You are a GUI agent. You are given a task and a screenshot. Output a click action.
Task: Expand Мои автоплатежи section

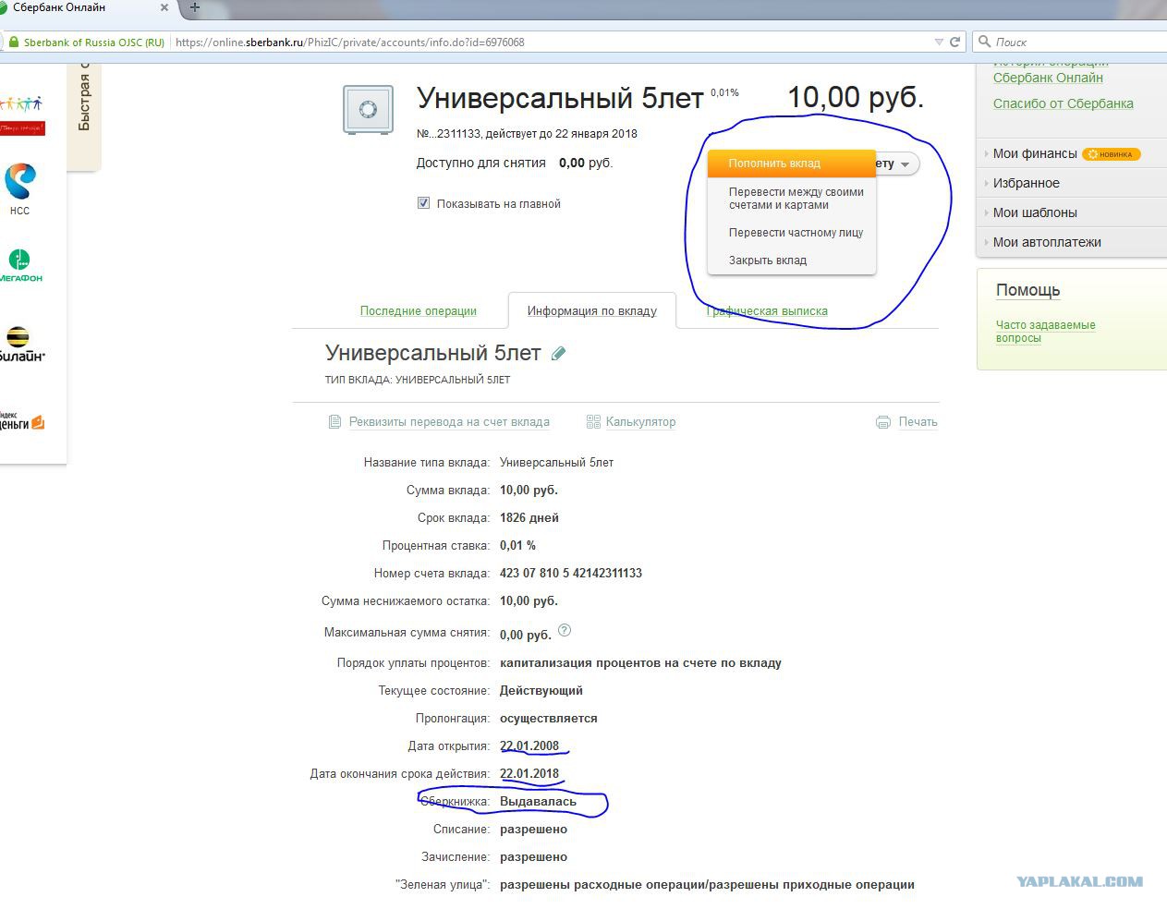point(1047,242)
